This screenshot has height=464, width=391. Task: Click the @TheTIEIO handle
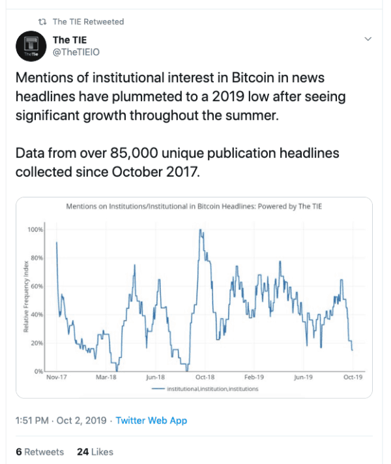tap(76, 51)
